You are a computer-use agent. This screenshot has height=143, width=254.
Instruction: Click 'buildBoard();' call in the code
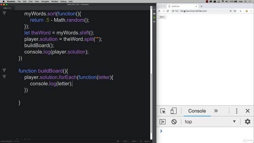(x=39, y=46)
